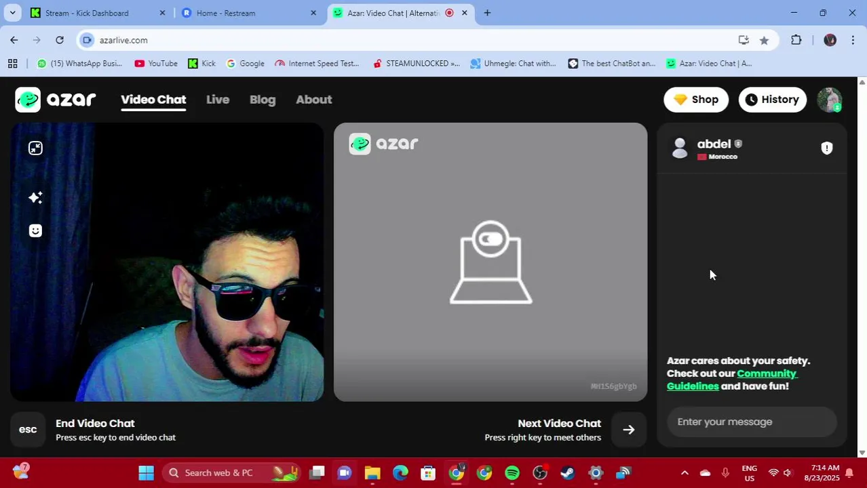This screenshot has height=488, width=867.
Task: Open Microsoft Edge from taskbar
Action: pyautogui.click(x=400, y=472)
